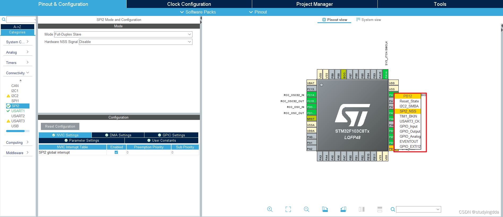Expand the Middleware category
This screenshot has height=217, width=503.
click(x=18, y=153)
